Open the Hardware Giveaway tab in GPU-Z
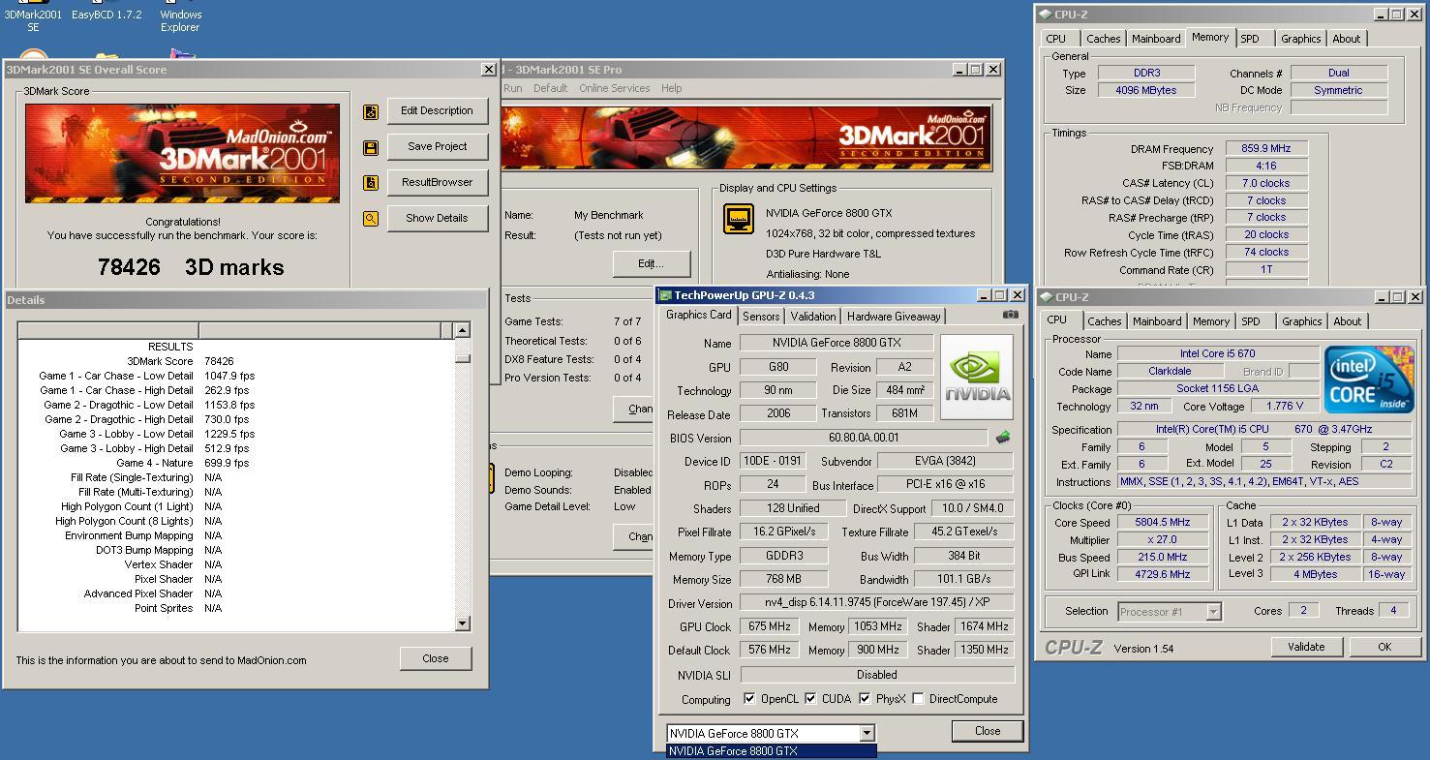Image resolution: width=1430 pixels, height=760 pixels. pyautogui.click(x=894, y=317)
